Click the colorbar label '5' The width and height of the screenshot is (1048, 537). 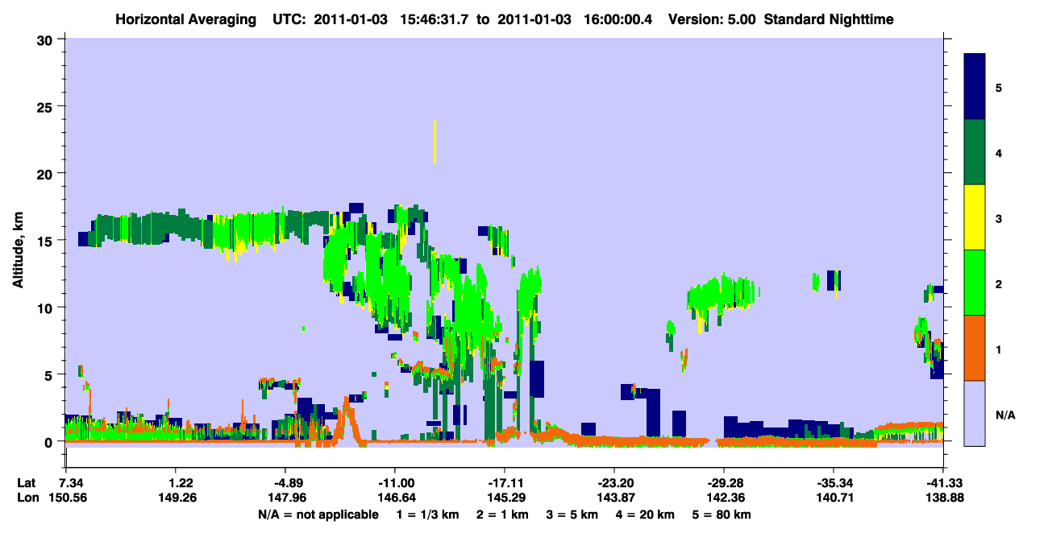coord(999,87)
